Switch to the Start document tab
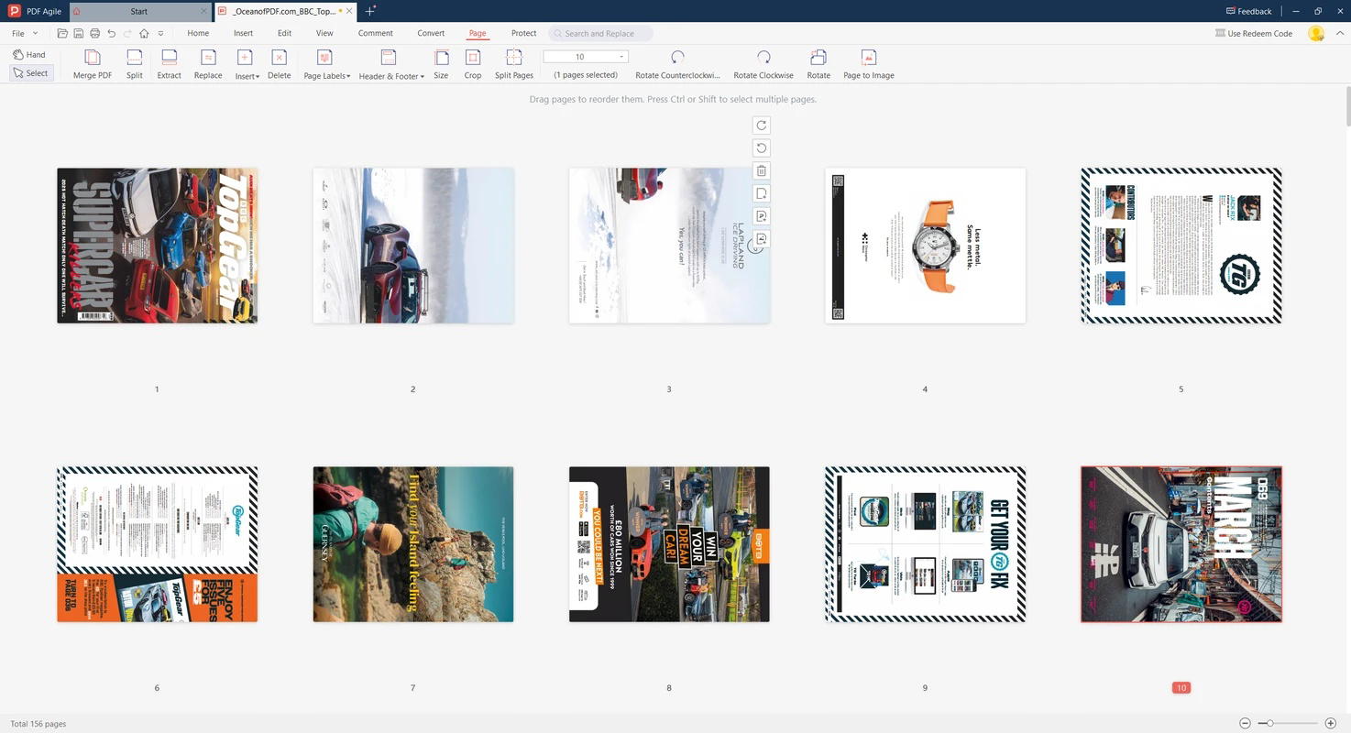 pos(139,12)
